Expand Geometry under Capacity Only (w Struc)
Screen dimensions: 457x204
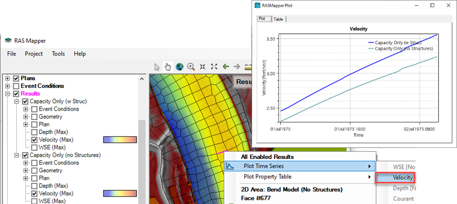pos(26,117)
